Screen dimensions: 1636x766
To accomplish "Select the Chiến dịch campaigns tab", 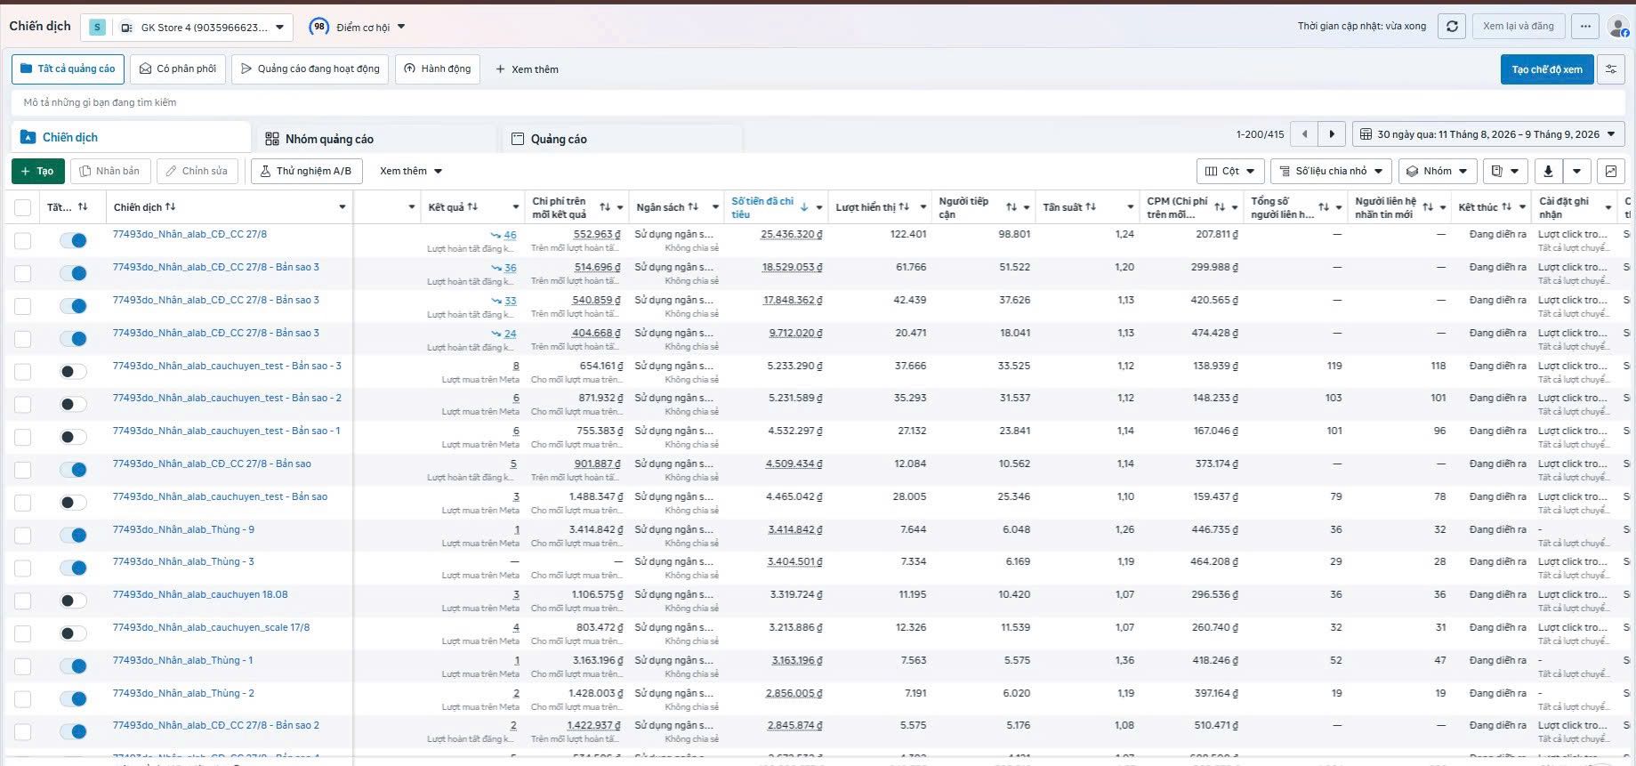I will point(131,137).
